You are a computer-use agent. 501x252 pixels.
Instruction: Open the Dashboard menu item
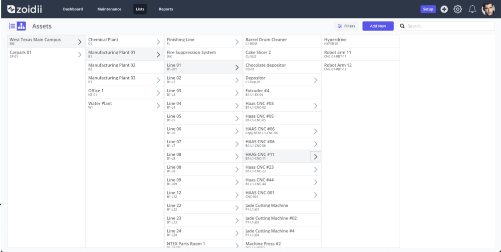click(73, 9)
